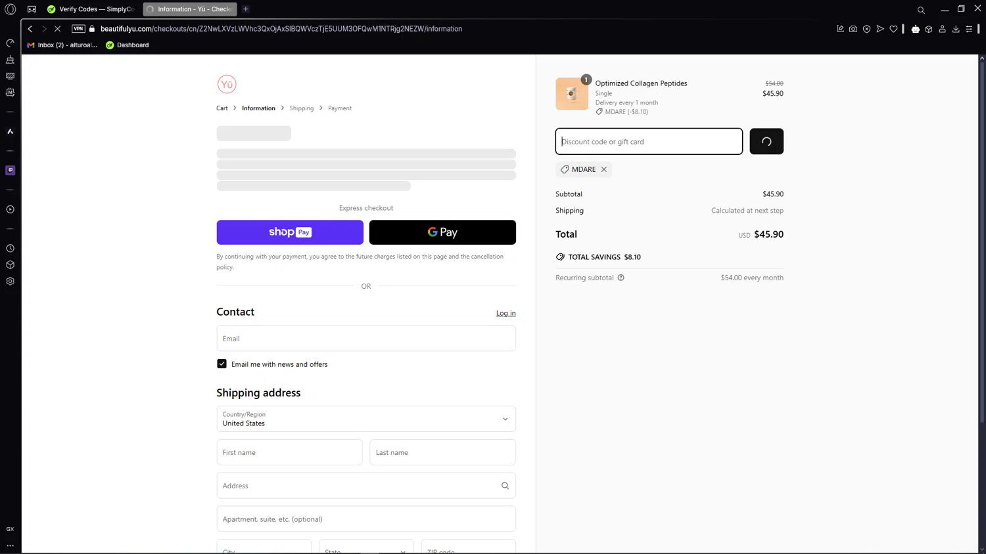Open GX Corner controller icon
Viewport: 986px width, 554px height.
click(32, 9)
